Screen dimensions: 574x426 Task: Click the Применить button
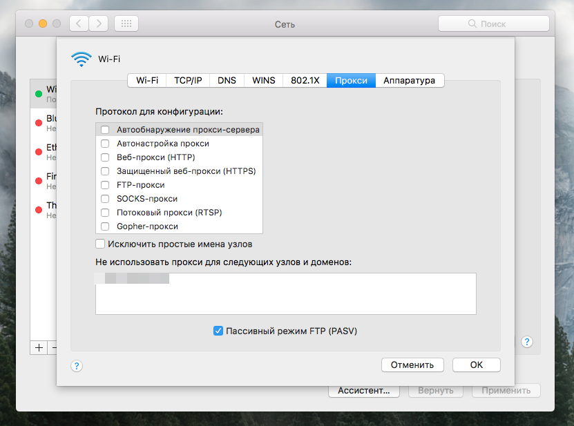tap(506, 391)
